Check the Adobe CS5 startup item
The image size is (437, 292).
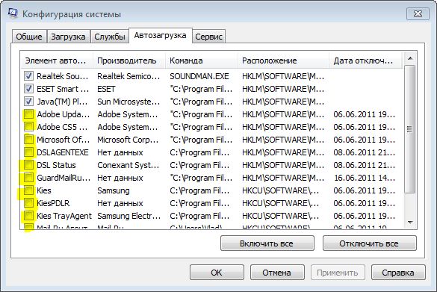tap(28, 127)
